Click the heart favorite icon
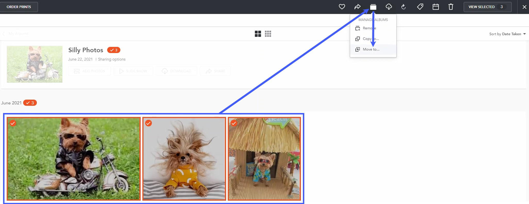 [x=342, y=7]
